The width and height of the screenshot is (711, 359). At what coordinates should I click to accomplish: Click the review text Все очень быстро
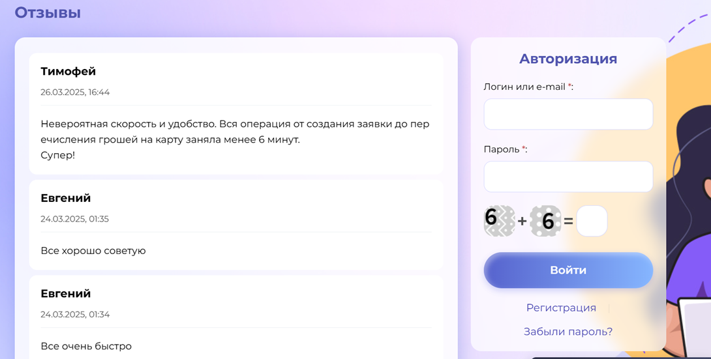[86, 346]
